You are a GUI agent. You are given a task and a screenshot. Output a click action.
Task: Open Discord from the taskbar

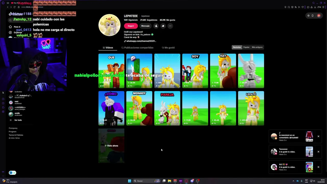[192, 181]
